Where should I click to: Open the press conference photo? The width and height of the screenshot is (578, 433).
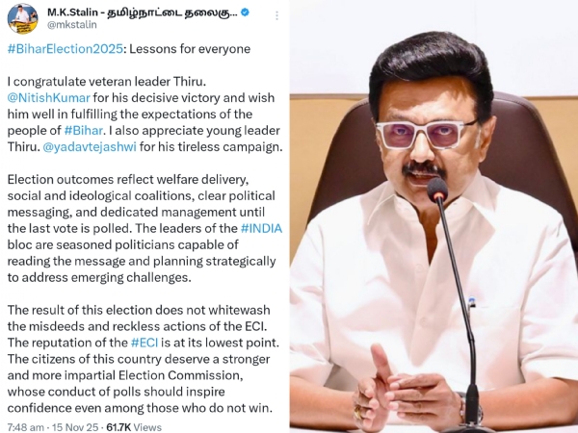[x=433, y=216]
